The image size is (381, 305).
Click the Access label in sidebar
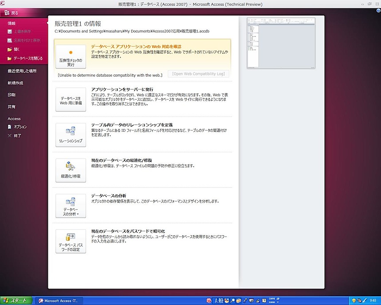coord(14,119)
